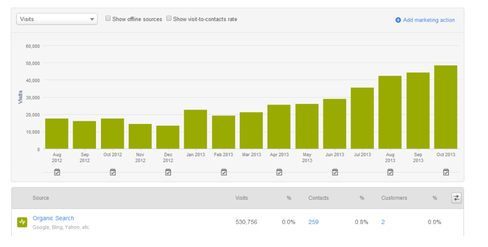
Task: Select the Dec 2012 bar in chart
Action: point(168,137)
